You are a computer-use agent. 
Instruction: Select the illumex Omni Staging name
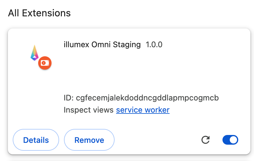pos(102,45)
